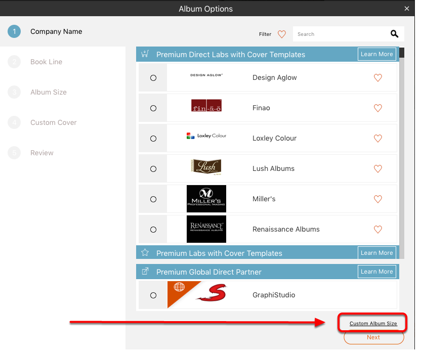421x354 pixels.
Task: Favorite Lush Albums with its heart icon
Action: point(378,168)
